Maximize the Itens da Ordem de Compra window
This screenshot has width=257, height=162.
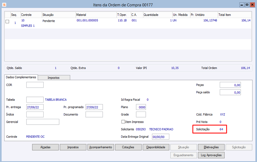247,5
